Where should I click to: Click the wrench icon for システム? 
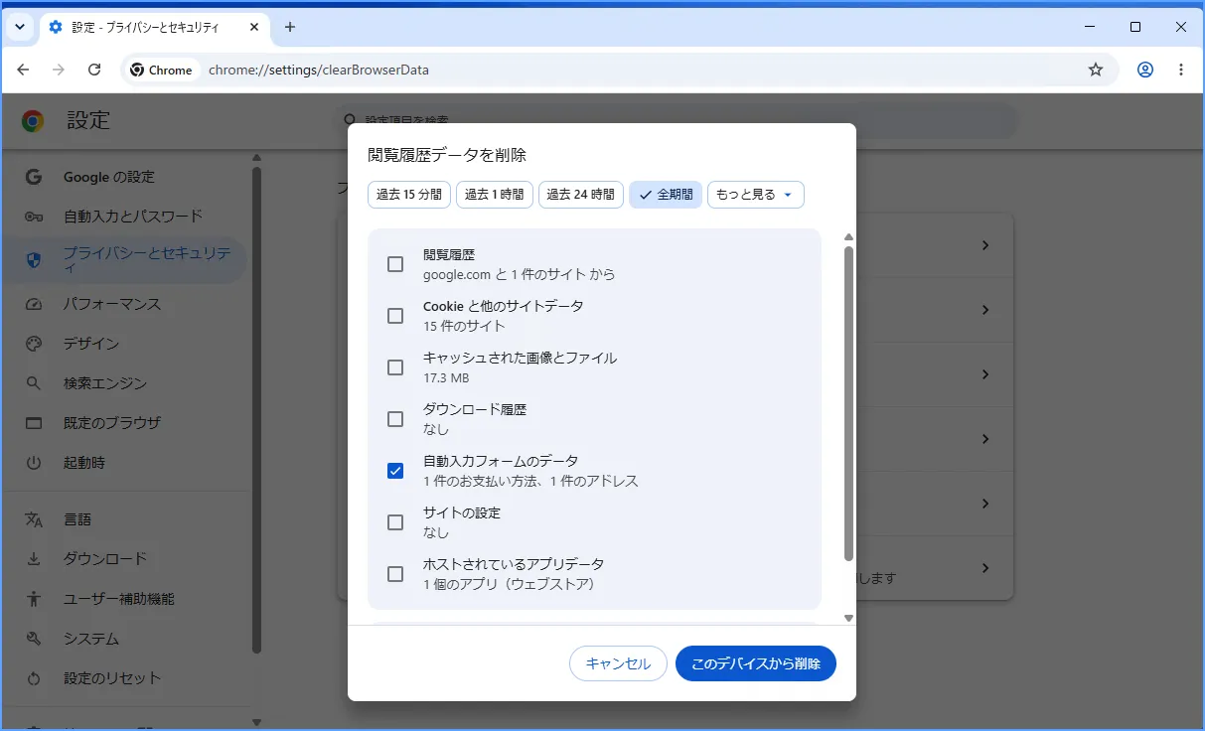click(34, 639)
